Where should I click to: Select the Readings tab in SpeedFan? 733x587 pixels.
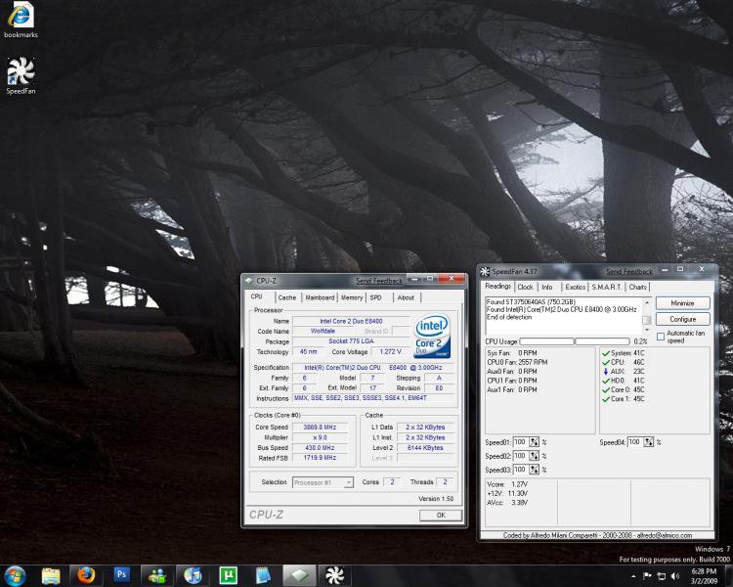(x=497, y=286)
